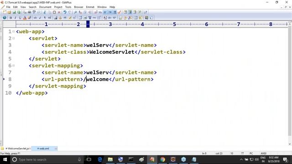The width and height of the screenshot is (292, 164).
Task: Cut the selection with the scissors icon
Action: (x=45, y=12)
